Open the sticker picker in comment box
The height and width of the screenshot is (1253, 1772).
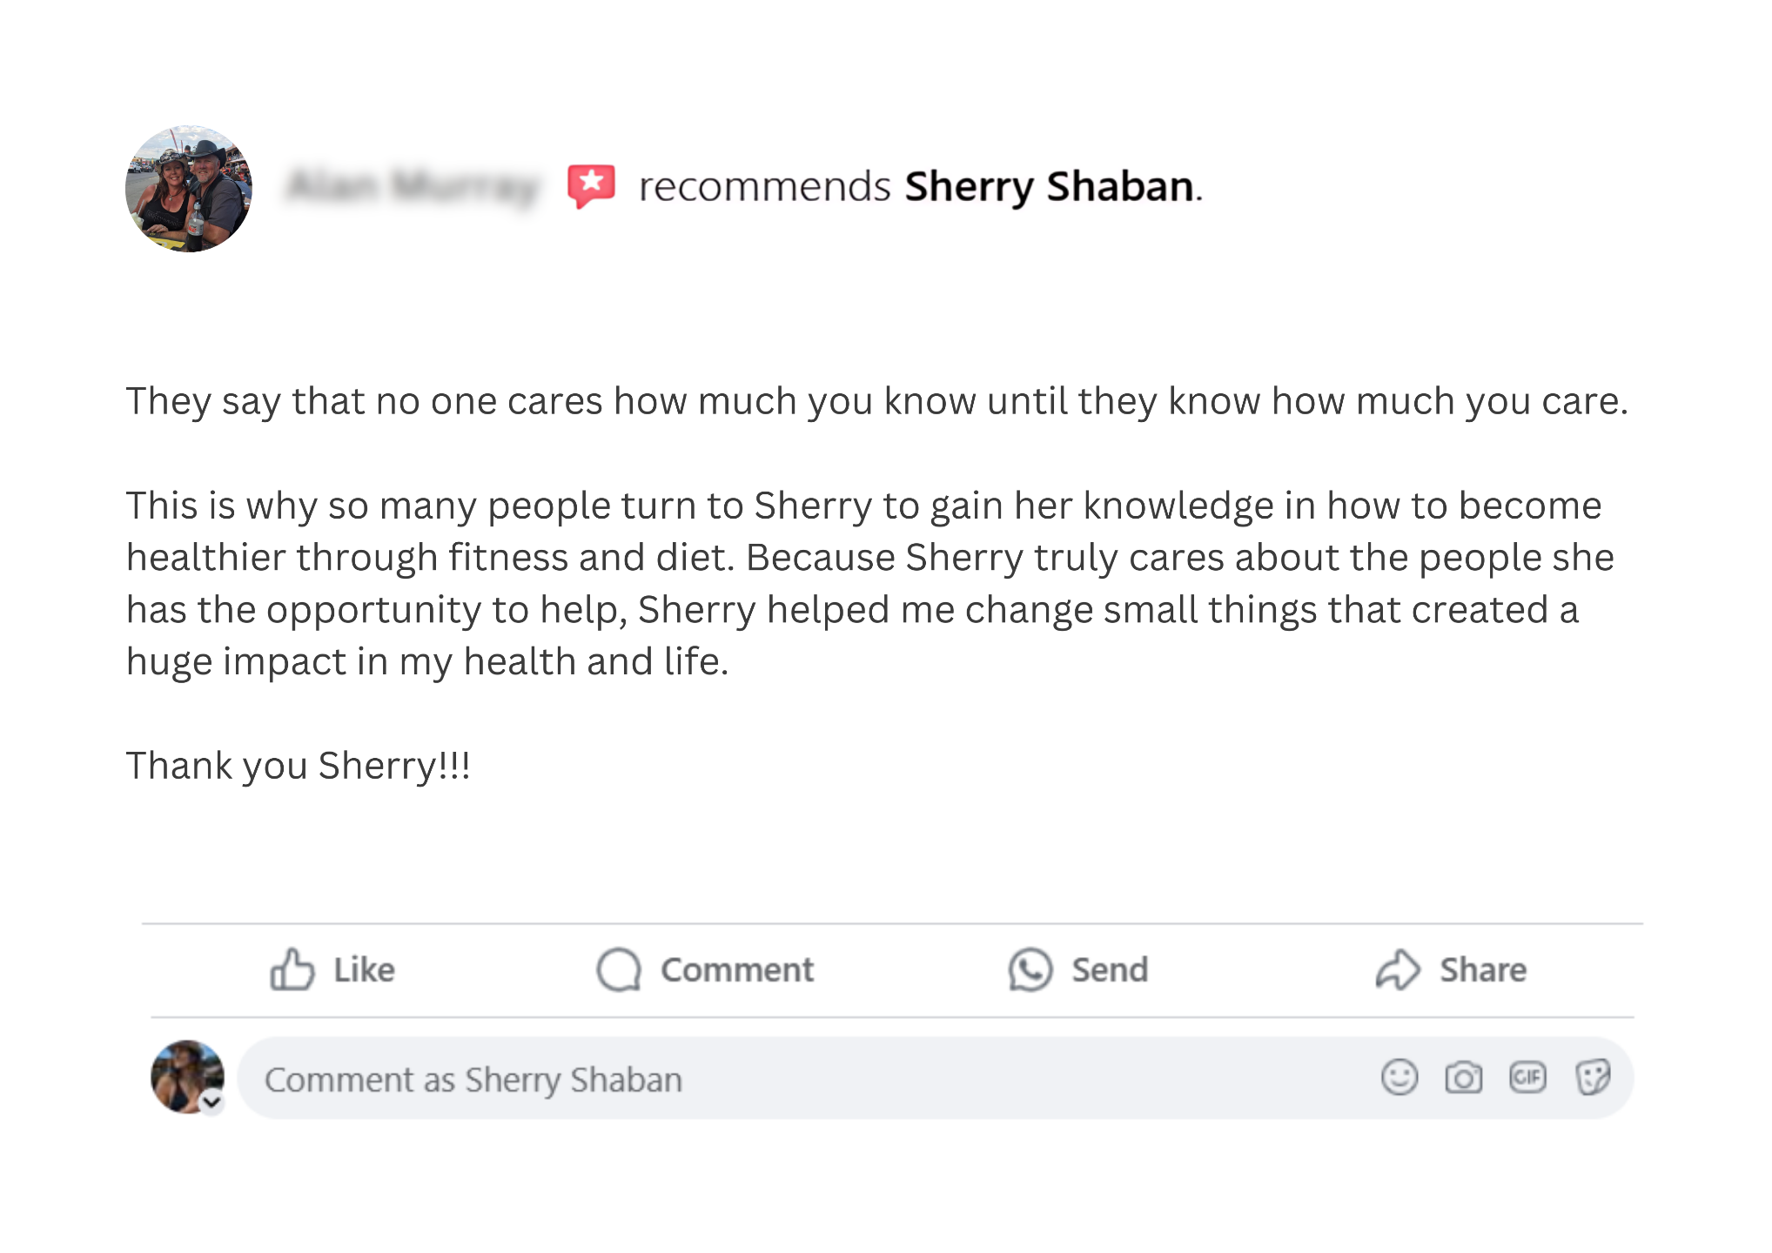(x=1593, y=1077)
